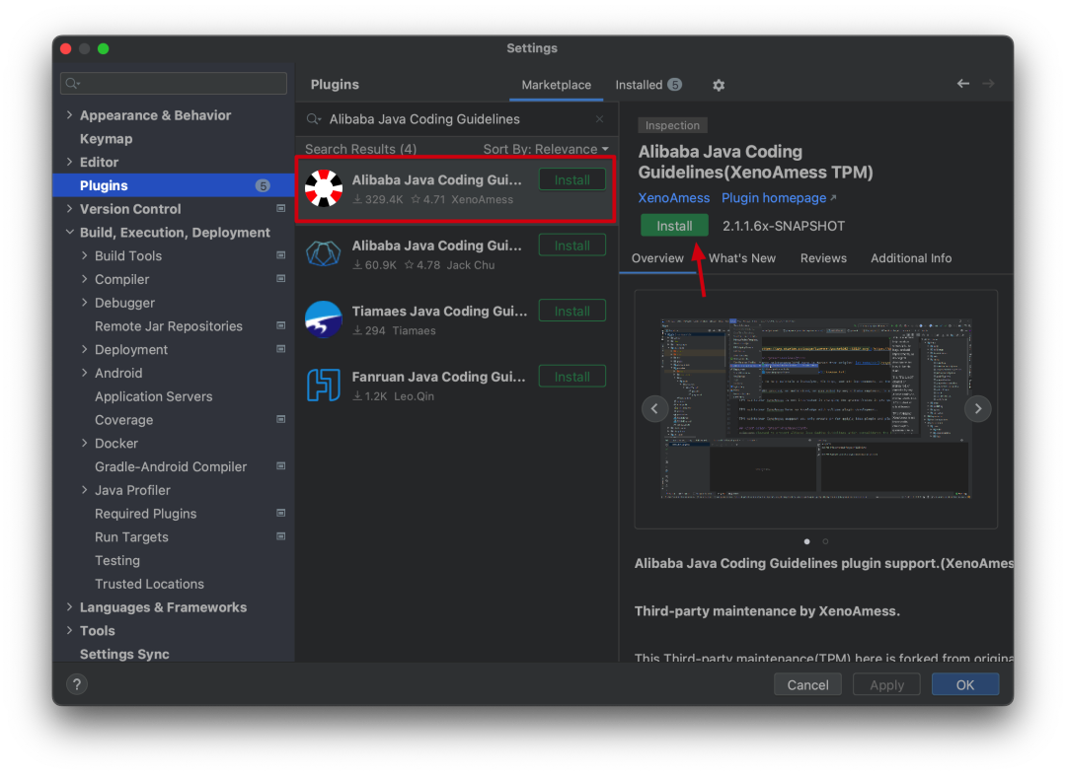Click the Fanruan Java Coding plugin logo

(x=324, y=386)
